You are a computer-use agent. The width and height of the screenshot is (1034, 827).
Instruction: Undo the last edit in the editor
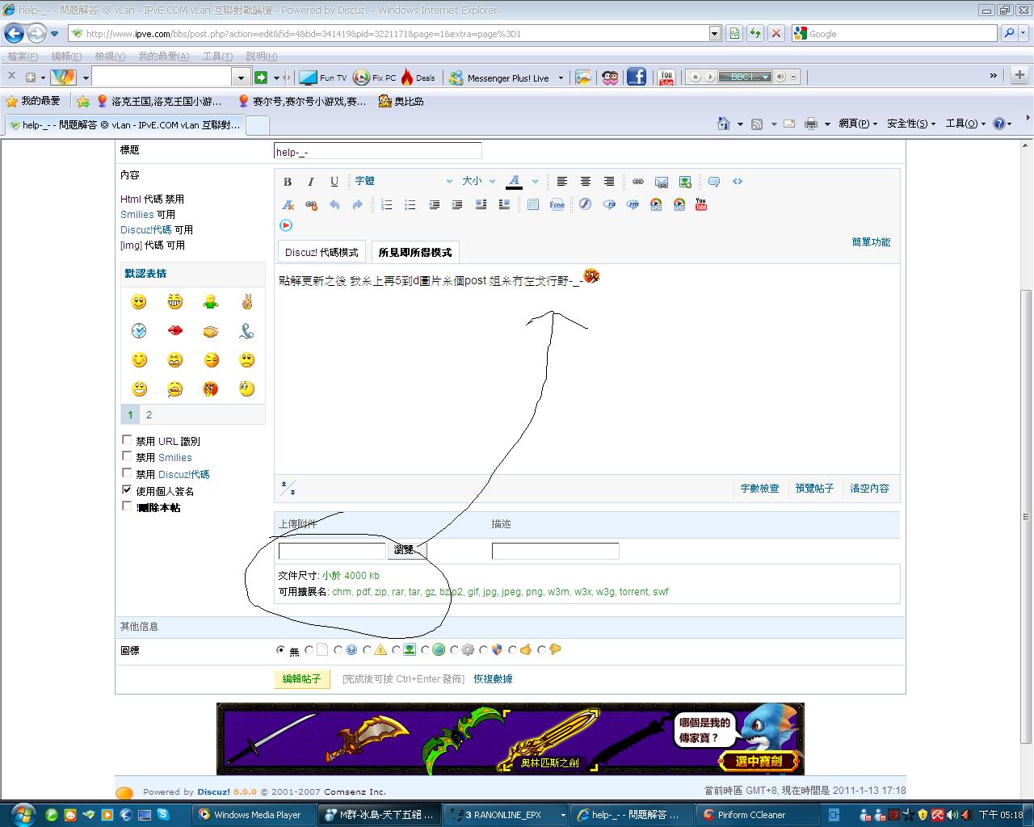tap(334, 205)
